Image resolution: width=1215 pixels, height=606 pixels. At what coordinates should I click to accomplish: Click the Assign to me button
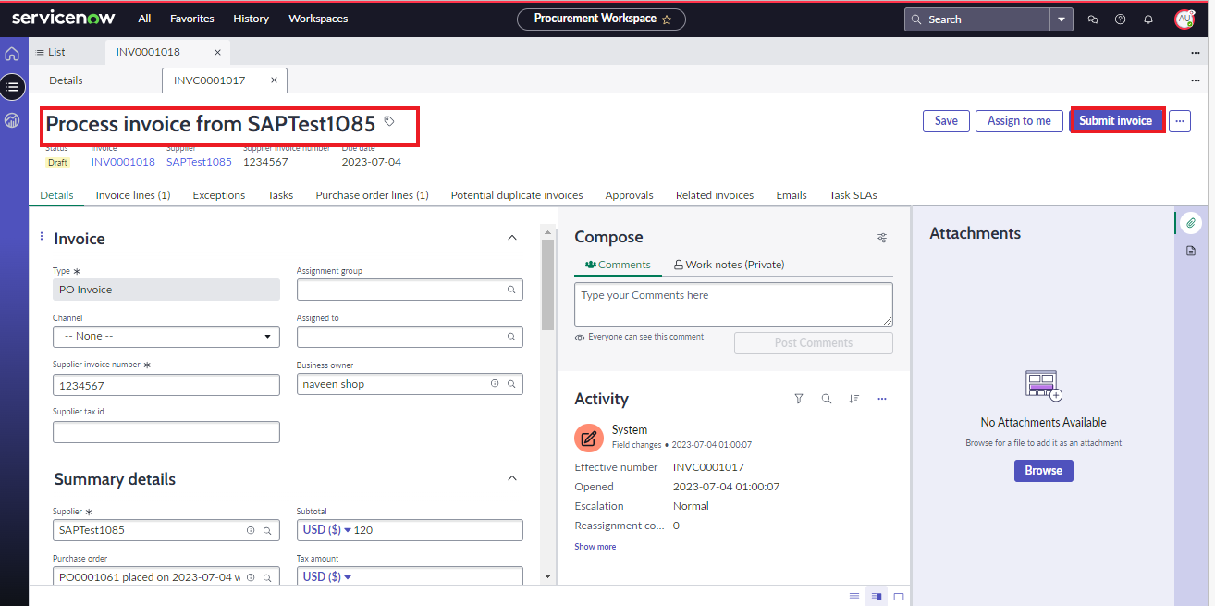pyautogui.click(x=1019, y=120)
